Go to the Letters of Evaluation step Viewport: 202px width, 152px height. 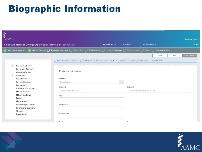[114, 50]
